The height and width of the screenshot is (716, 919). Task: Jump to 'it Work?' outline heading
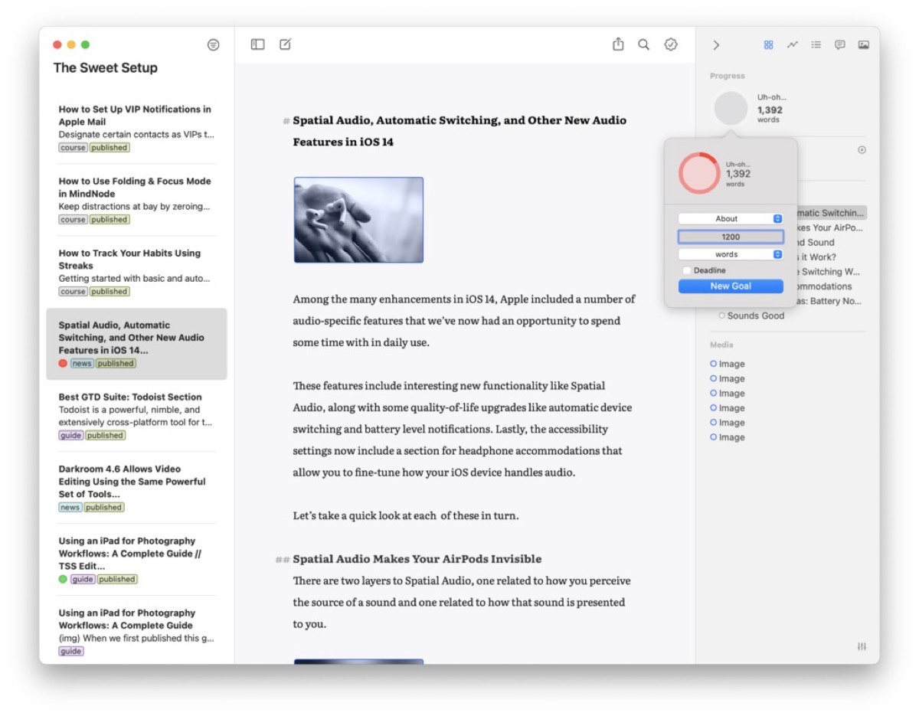816,257
